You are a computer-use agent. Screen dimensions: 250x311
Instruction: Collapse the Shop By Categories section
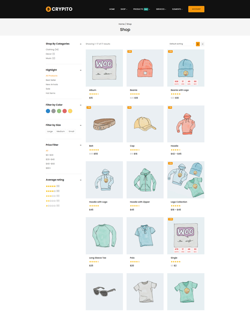[81, 44]
